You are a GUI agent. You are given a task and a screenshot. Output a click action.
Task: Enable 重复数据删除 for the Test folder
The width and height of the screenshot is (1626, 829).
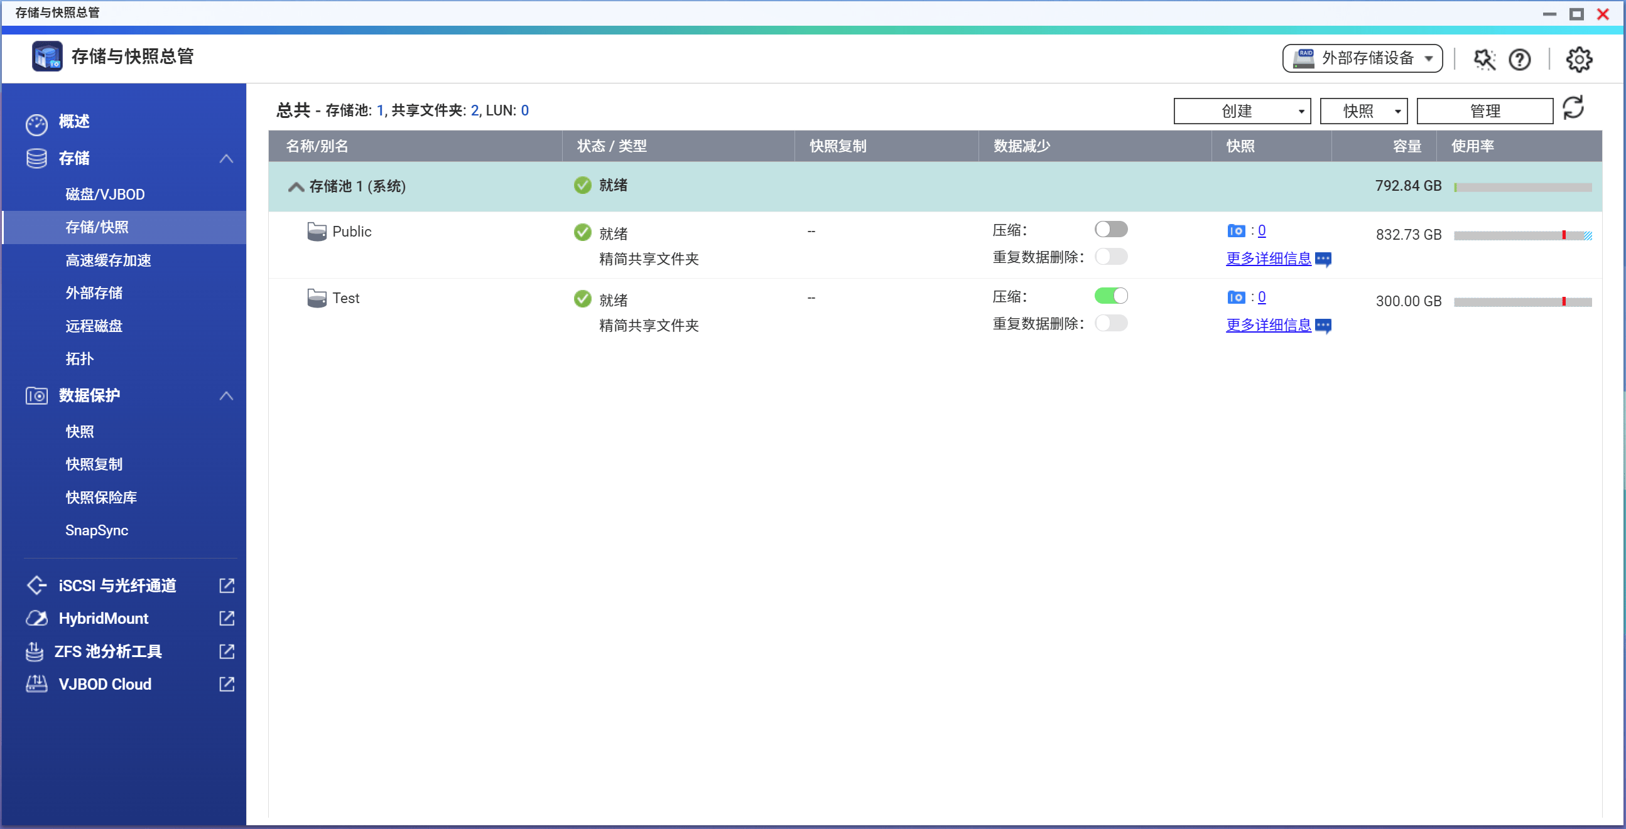[1112, 323]
